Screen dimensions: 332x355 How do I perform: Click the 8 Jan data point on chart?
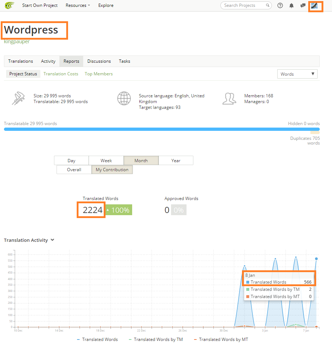(x=316, y=259)
